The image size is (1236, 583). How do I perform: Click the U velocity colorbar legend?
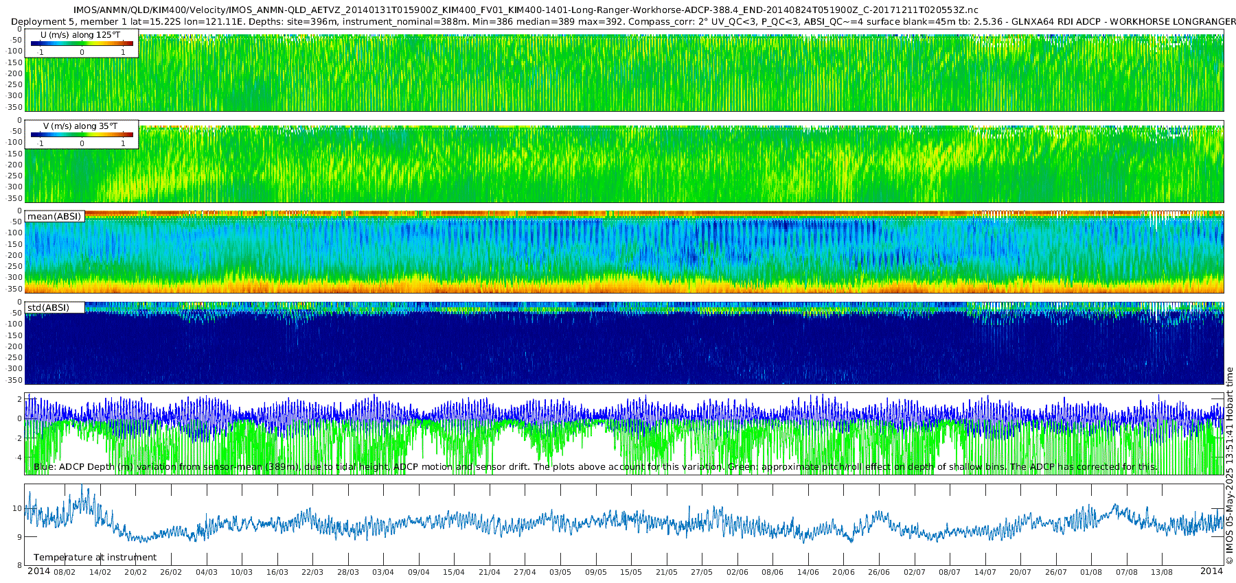[82, 44]
